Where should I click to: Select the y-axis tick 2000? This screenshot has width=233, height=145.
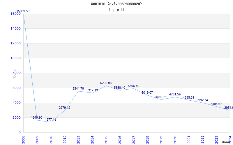pyautogui.click(x=16, y=117)
